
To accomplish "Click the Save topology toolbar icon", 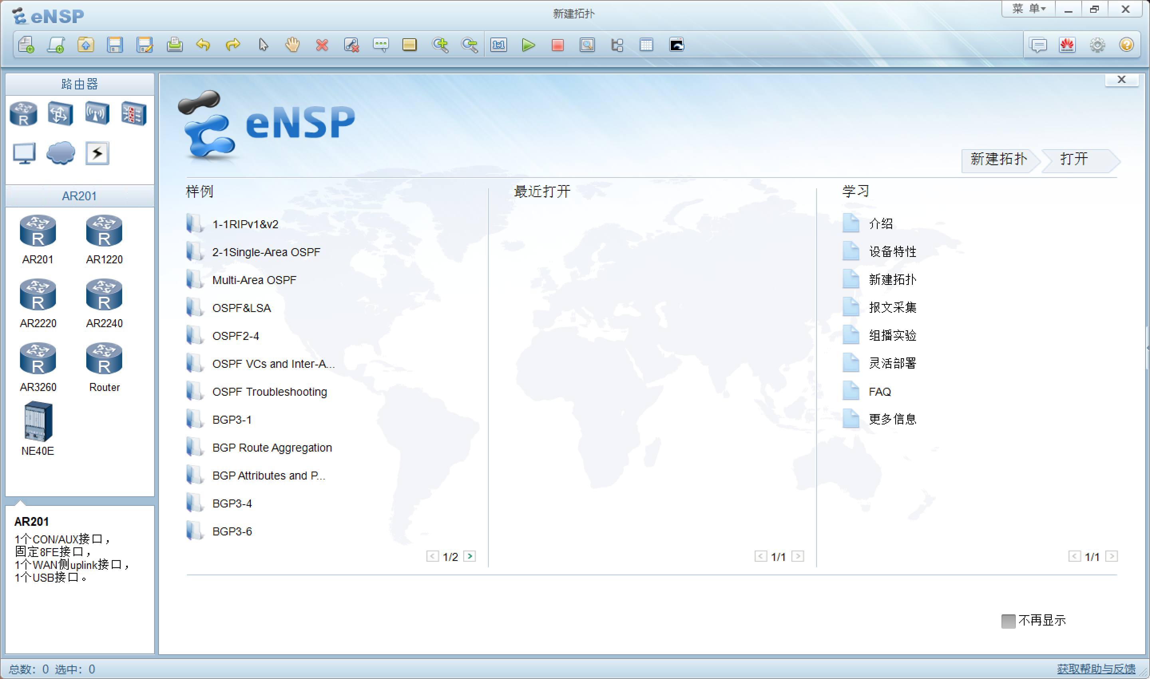I will (x=115, y=45).
